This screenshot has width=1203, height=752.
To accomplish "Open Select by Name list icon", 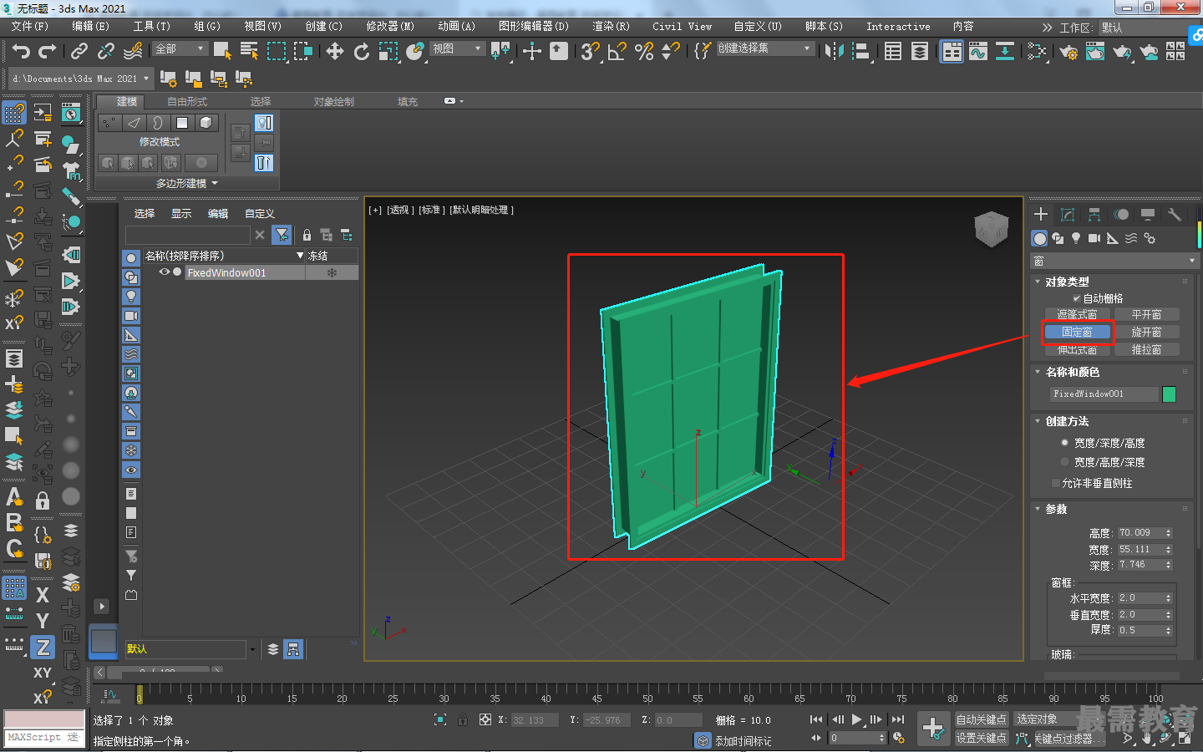I will click(249, 52).
